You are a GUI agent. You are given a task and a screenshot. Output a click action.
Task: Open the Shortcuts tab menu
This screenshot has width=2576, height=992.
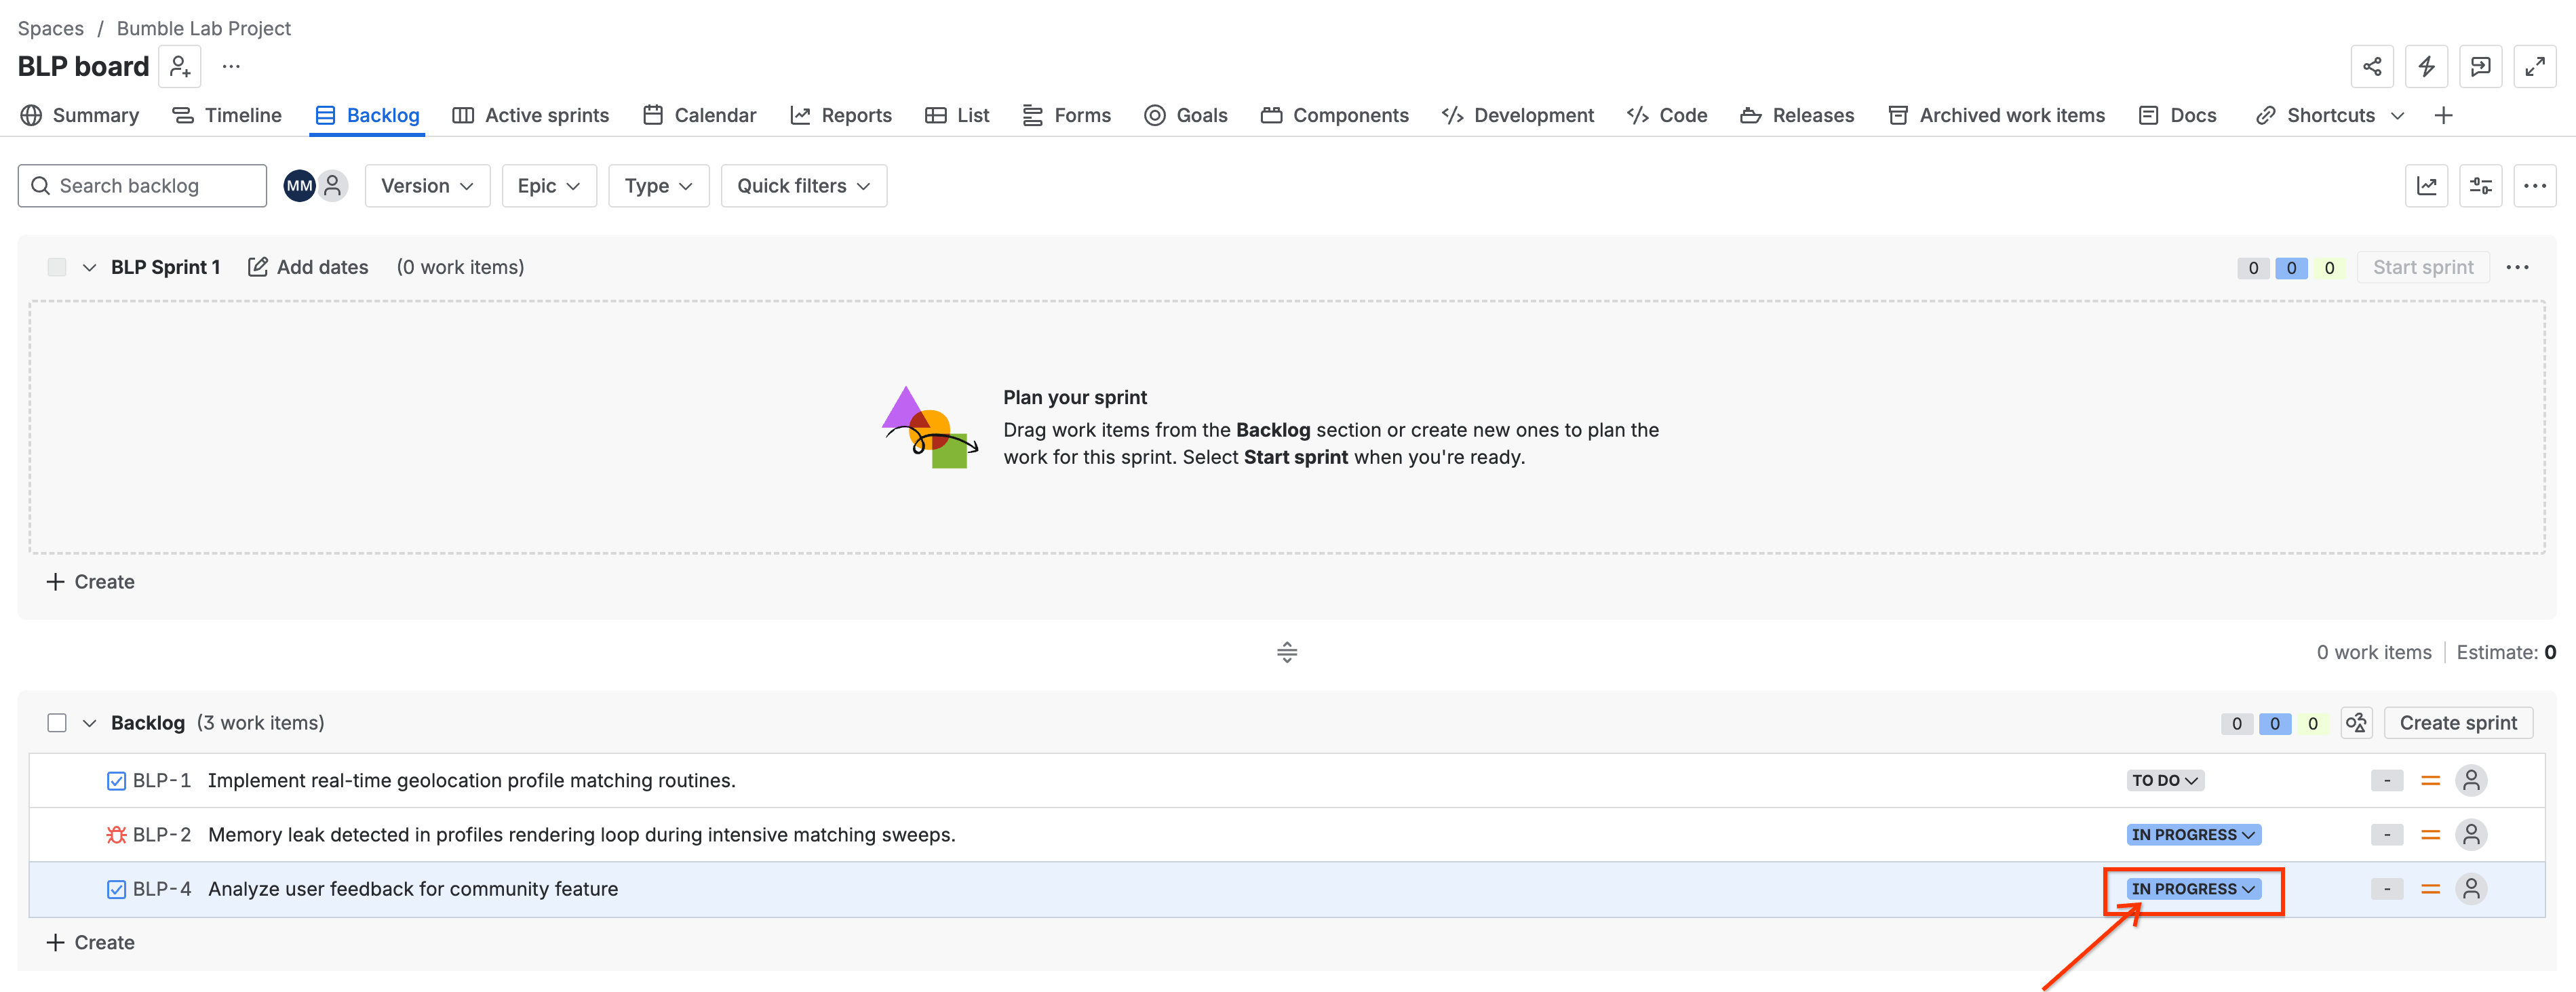click(2330, 116)
